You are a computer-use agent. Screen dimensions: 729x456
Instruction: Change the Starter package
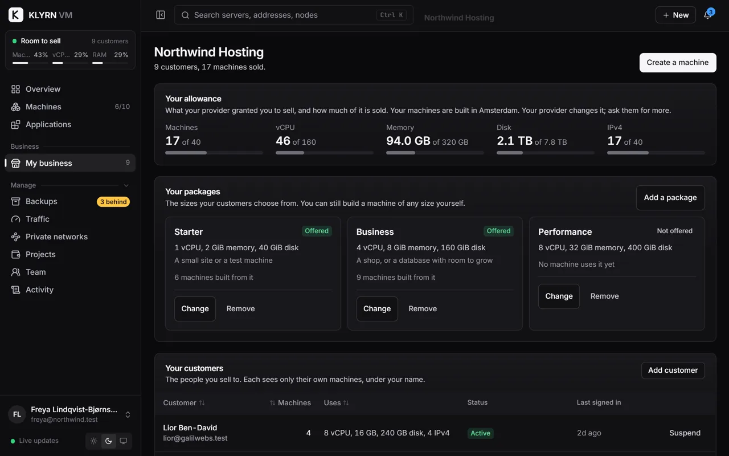195,309
